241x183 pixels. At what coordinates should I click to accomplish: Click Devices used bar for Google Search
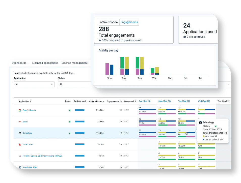point(79,110)
